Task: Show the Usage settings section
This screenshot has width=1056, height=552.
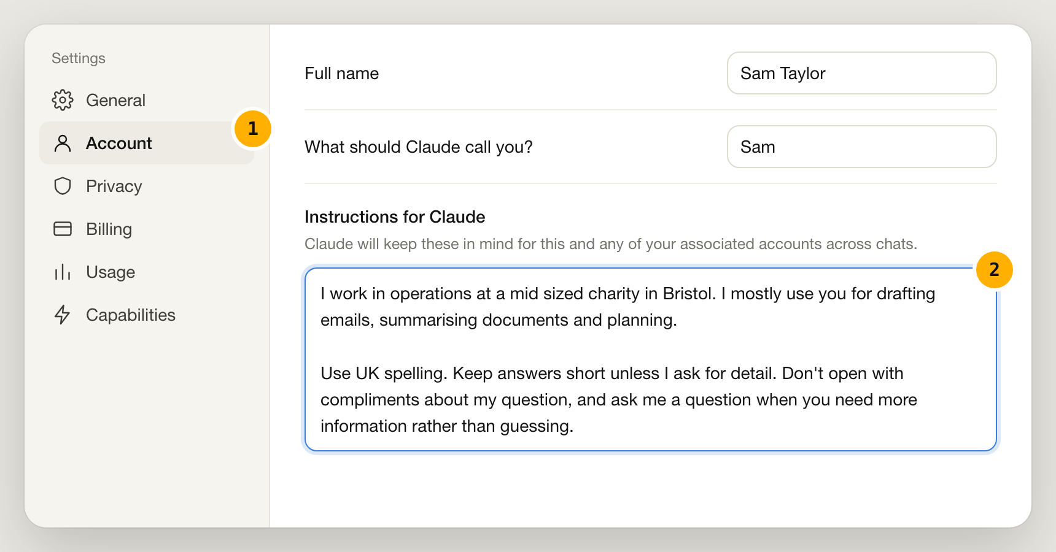Action: [x=147, y=272]
